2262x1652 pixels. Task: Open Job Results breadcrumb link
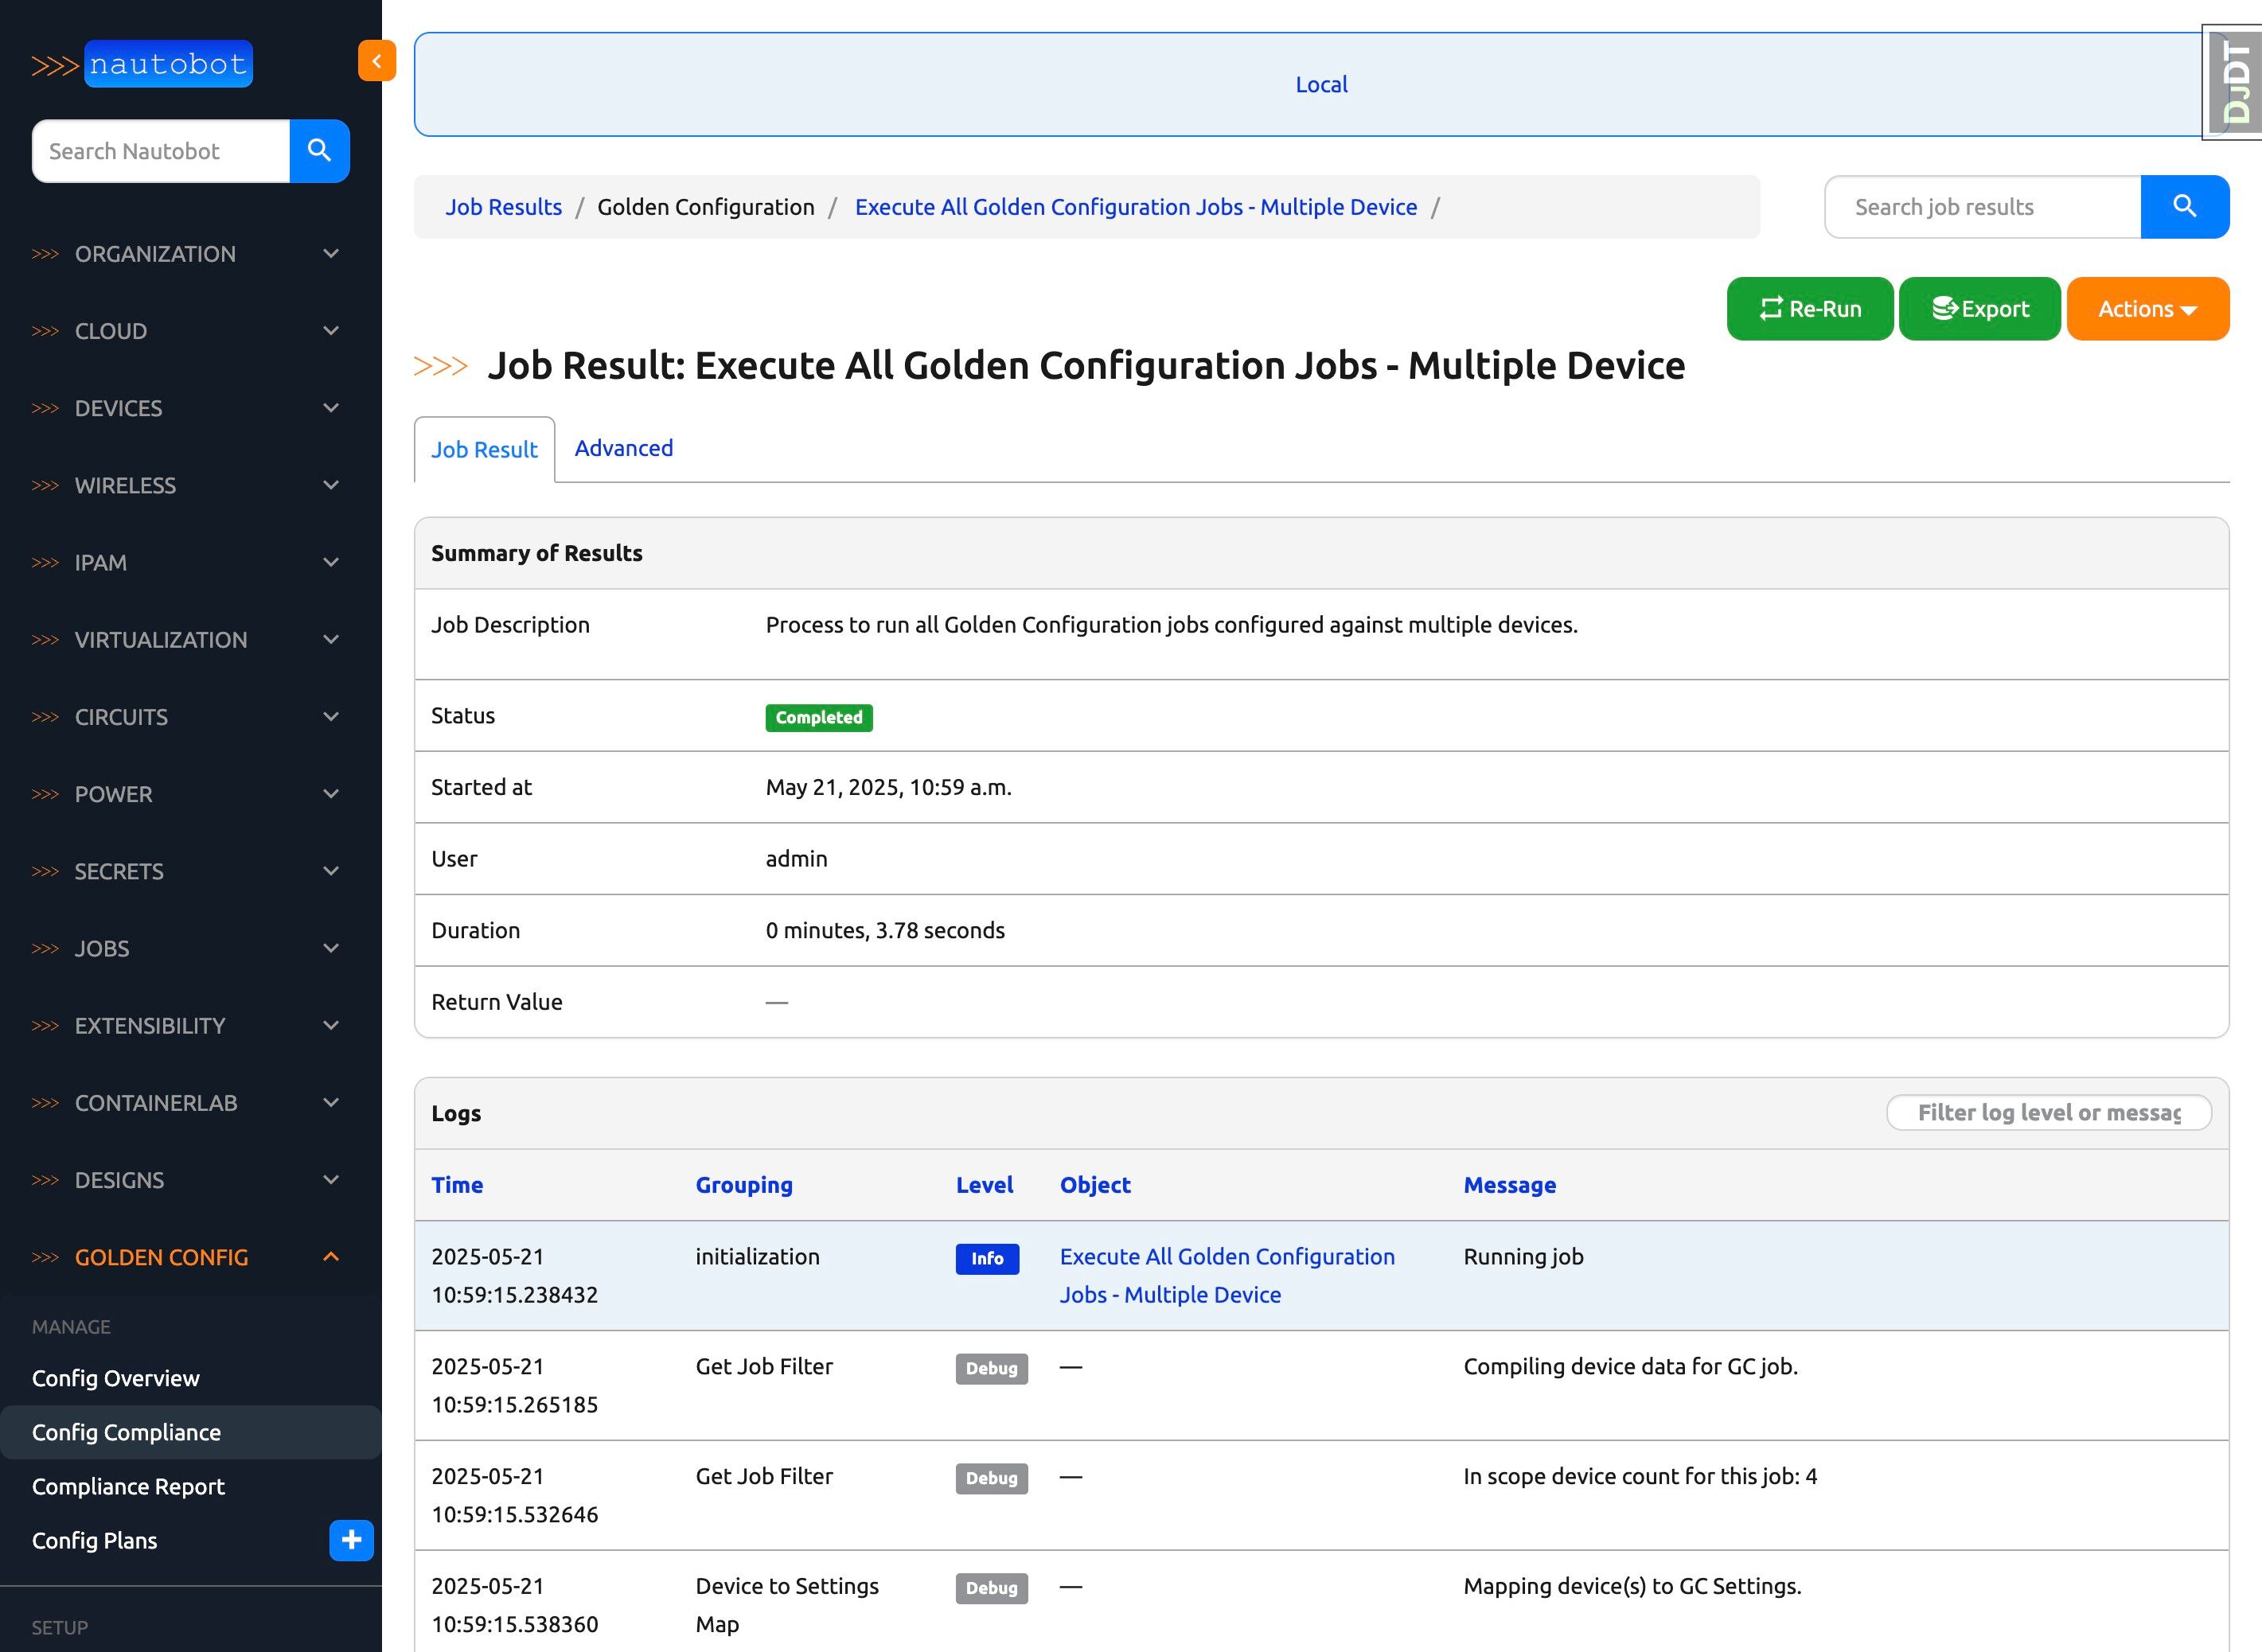pyautogui.click(x=503, y=207)
